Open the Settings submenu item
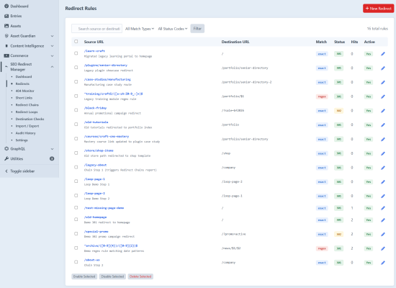Viewport: 396px width, 288px height. (22, 140)
